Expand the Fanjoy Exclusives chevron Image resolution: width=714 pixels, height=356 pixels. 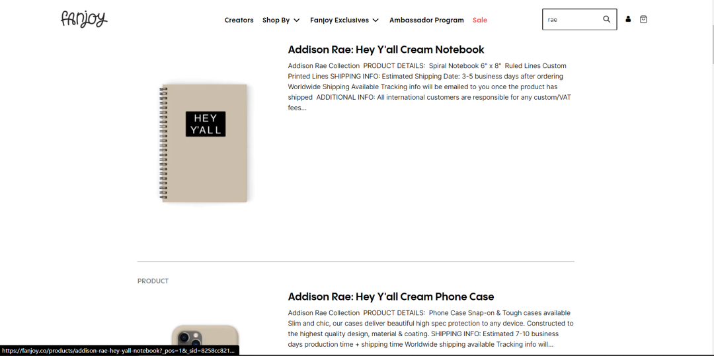tap(376, 20)
